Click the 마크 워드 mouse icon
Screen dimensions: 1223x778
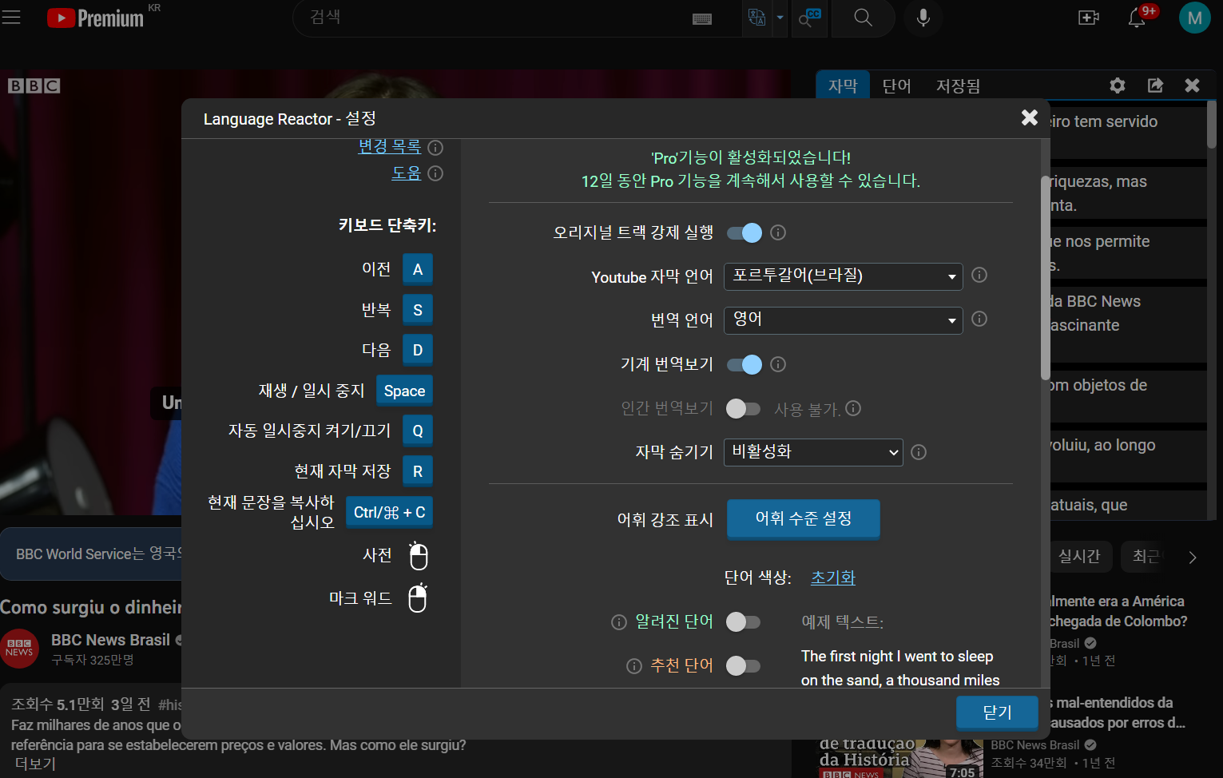[418, 597]
